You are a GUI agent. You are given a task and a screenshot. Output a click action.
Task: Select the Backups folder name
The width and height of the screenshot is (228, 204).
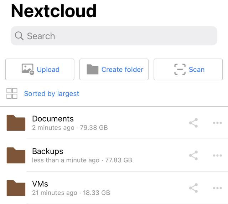point(47,151)
